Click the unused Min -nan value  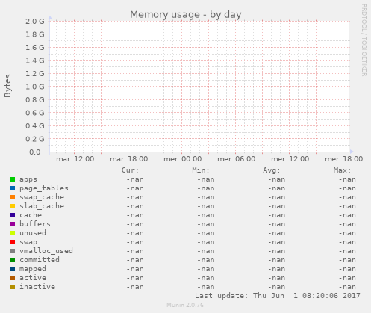(206, 233)
